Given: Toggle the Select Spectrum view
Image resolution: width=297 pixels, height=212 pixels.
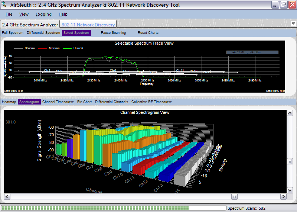Looking at the screenshot, I should (x=76, y=33).
